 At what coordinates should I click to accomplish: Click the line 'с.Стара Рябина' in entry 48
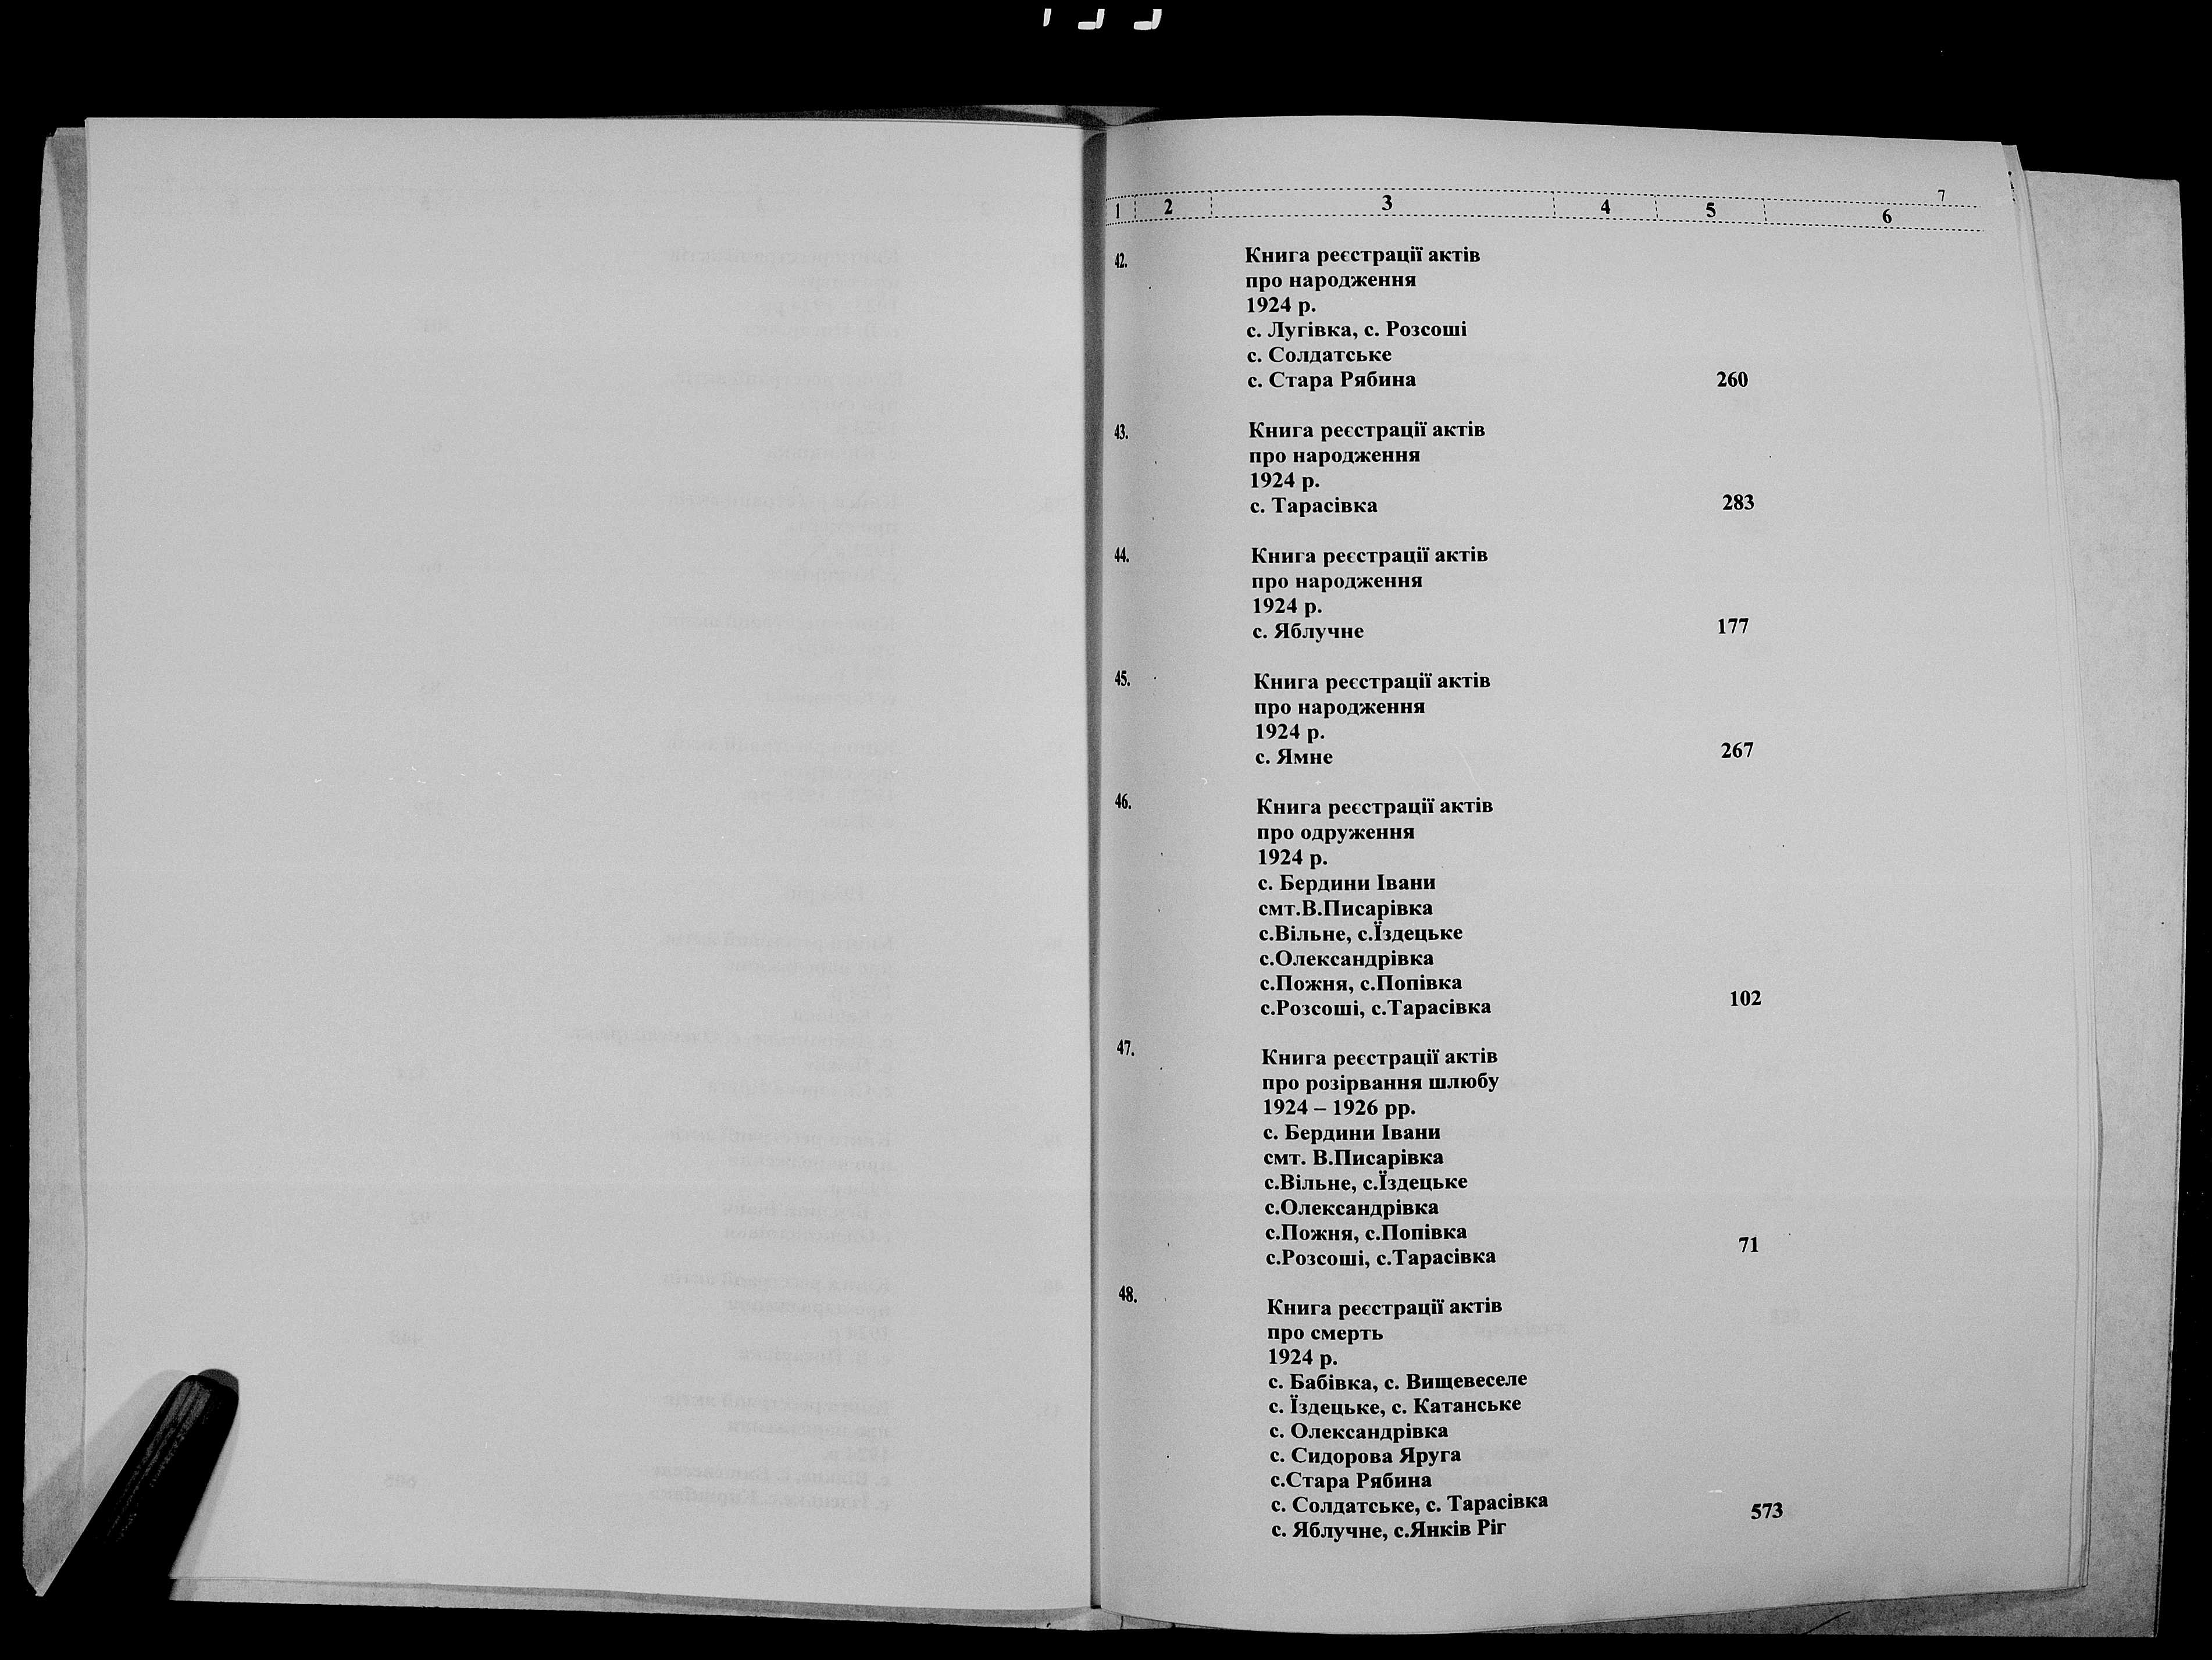(1351, 1481)
